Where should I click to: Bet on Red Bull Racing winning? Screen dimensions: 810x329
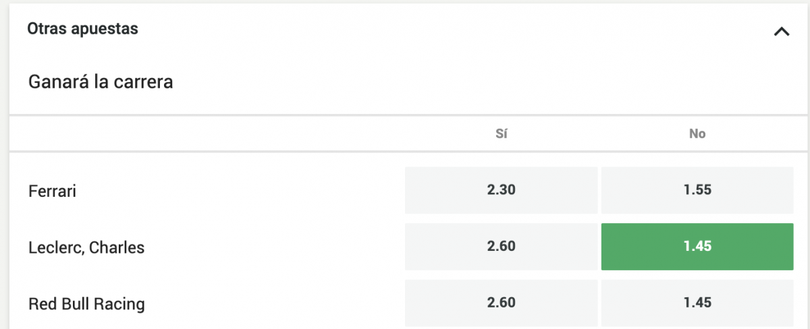point(501,303)
